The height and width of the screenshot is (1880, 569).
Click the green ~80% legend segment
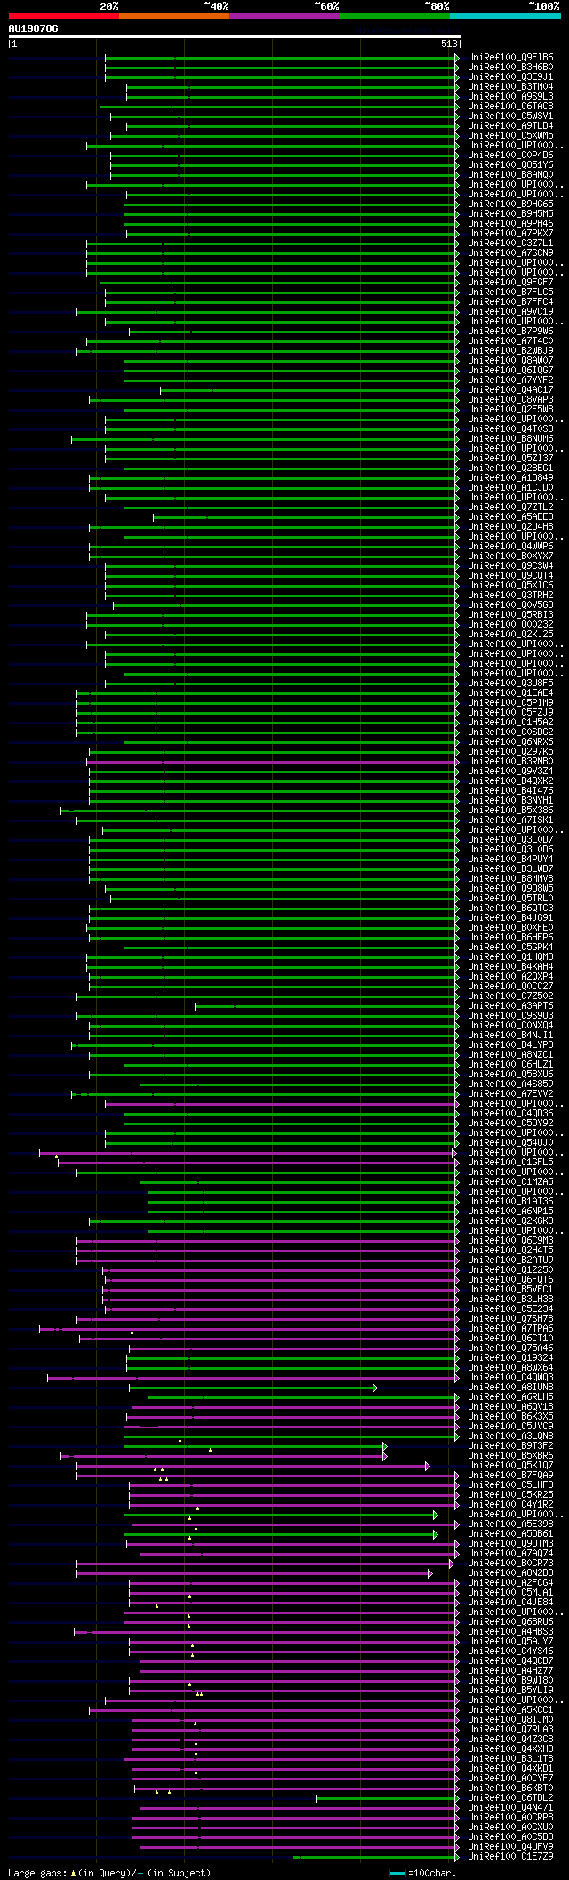click(395, 16)
